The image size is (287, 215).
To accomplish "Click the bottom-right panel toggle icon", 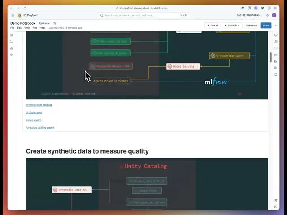I will pos(276,207).
